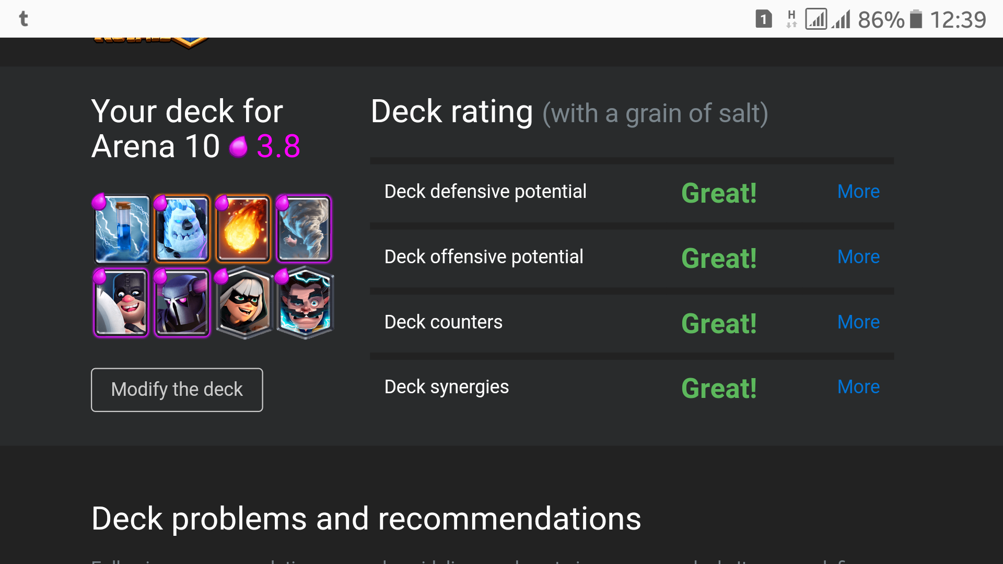Select the PEKKA card icon
This screenshot has width=1003, height=564.
[182, 303]
